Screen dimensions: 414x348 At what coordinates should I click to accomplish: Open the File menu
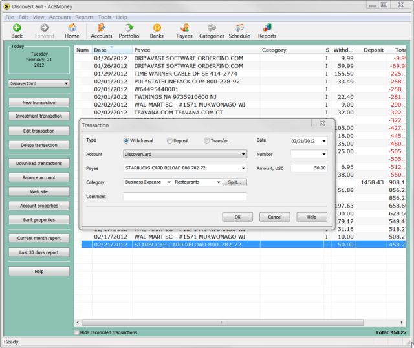[10, 17]
